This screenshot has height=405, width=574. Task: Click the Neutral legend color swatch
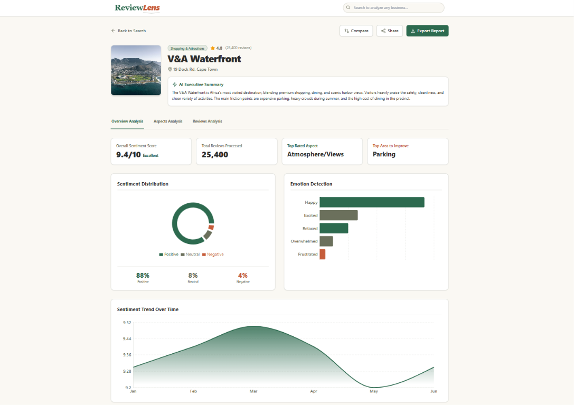coord(182,255)
